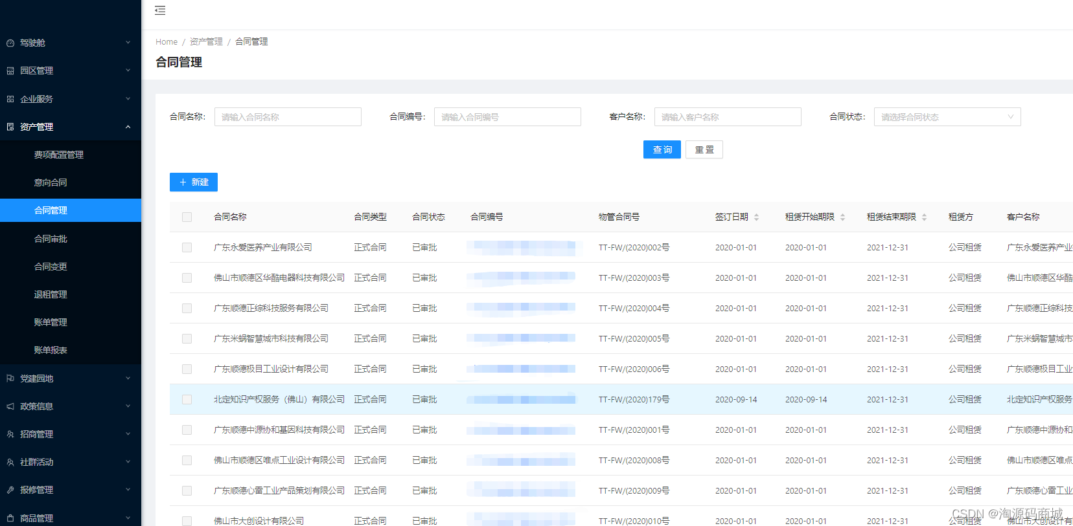Click the 驾驶舱 dashboard icon
This screenshot has height=526, width=1073.
click(x=10, y=43)
